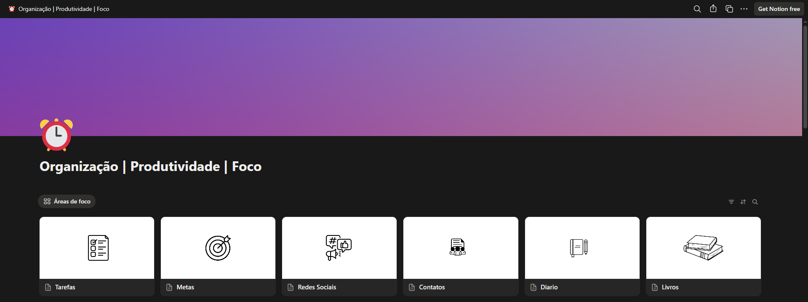The width and height of the screenshot is (808, 302).
Task: Click the purple gradient cover image
Action: pos(400,76)
